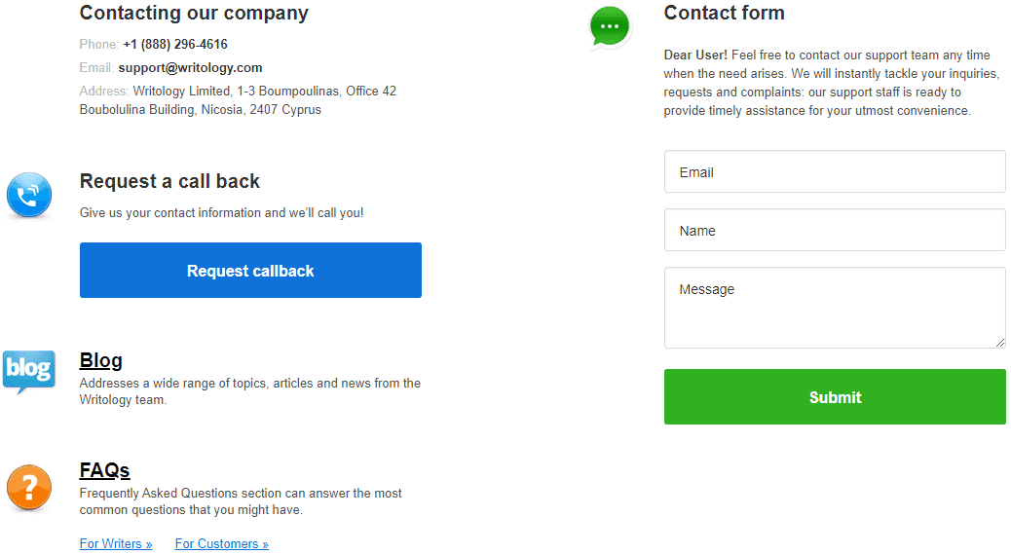
Task: Open the Blog heading link
Action: click(x=100, y=361)
